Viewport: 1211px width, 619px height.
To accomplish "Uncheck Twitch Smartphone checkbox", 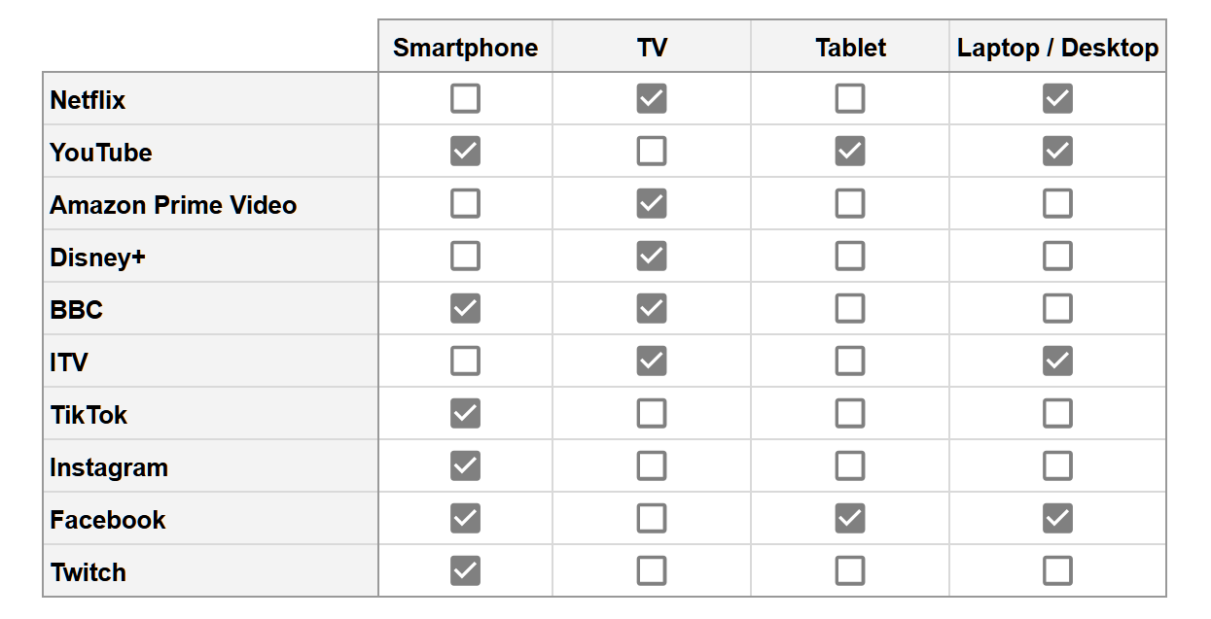I will [x=465, y=571].
